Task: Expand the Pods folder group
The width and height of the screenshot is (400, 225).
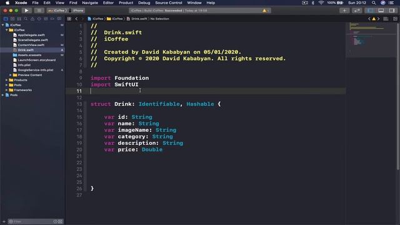Action: click(7, 85)
